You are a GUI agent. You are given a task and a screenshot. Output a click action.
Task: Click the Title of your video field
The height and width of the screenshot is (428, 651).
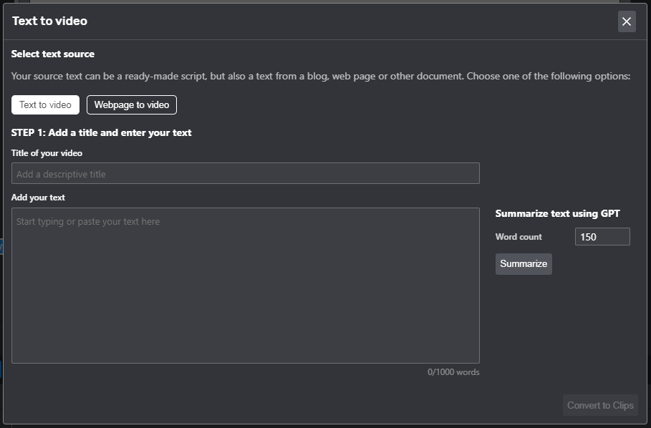(246, 173)
